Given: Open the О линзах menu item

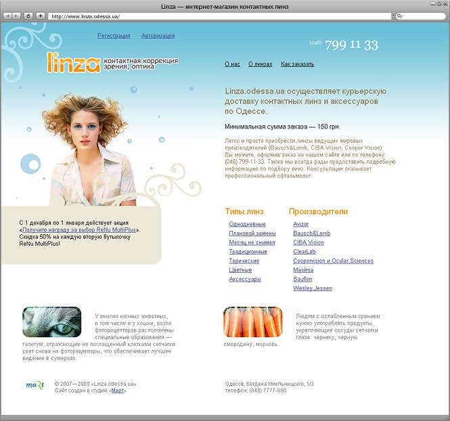Looking at the screenshot, I should [x=261, y=64].
